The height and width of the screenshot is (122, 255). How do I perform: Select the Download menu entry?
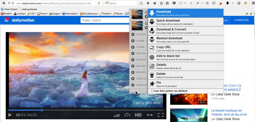(186, 13)
